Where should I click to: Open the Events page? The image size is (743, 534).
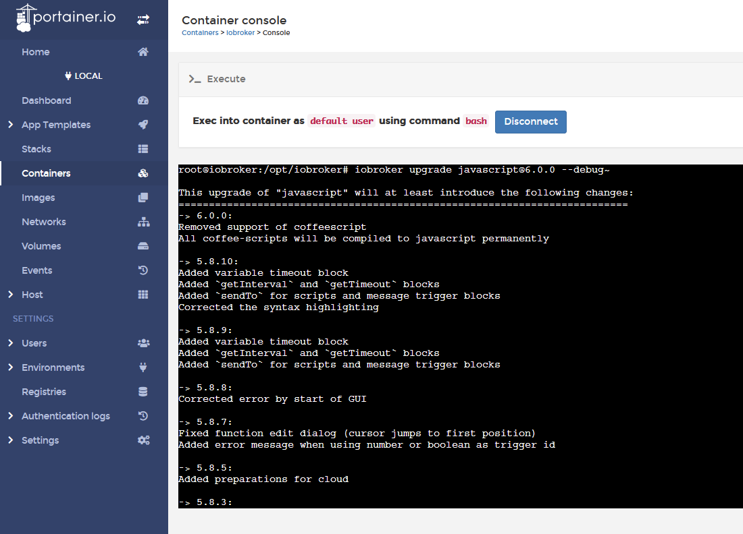[37, 270]
